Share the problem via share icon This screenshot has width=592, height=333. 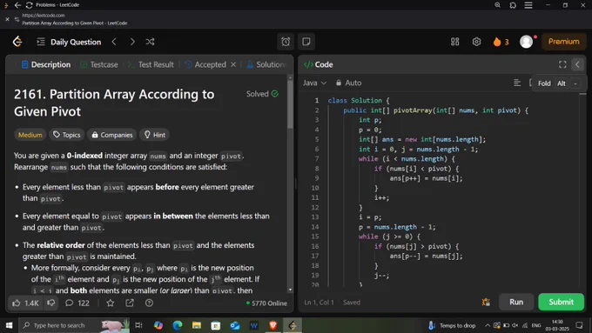point(130,303)
